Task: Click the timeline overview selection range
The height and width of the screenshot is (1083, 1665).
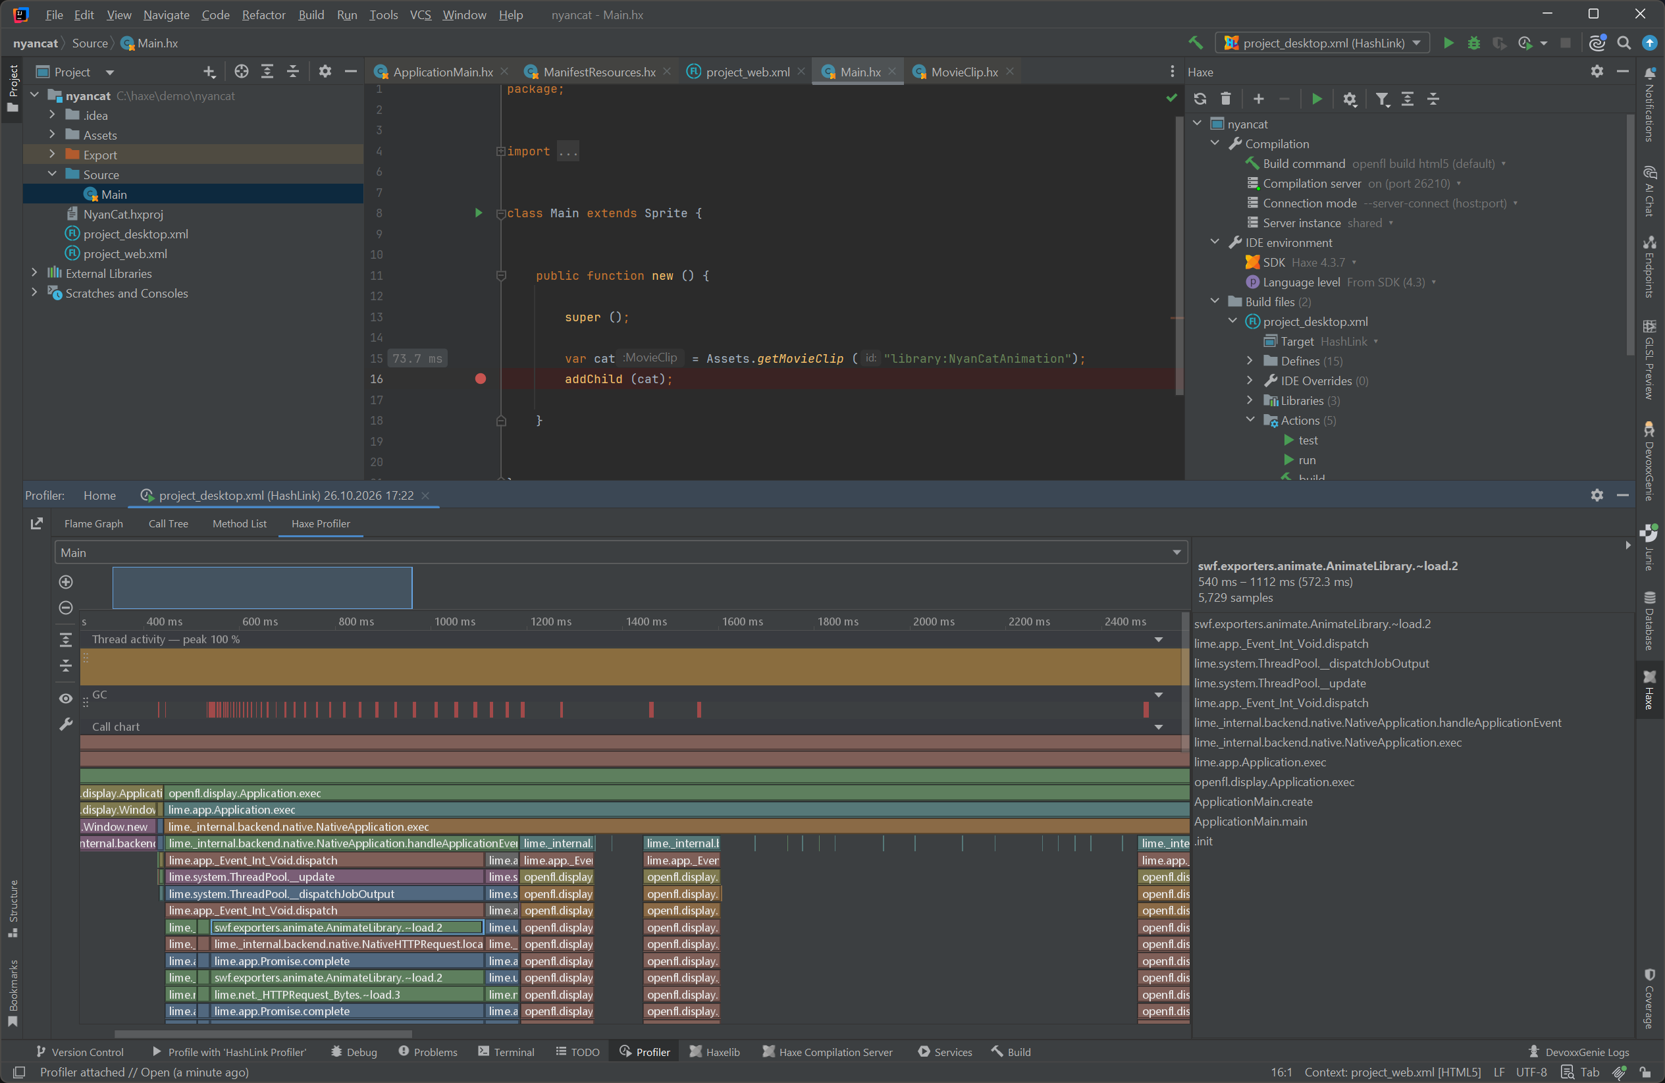Action: [262, 588]
